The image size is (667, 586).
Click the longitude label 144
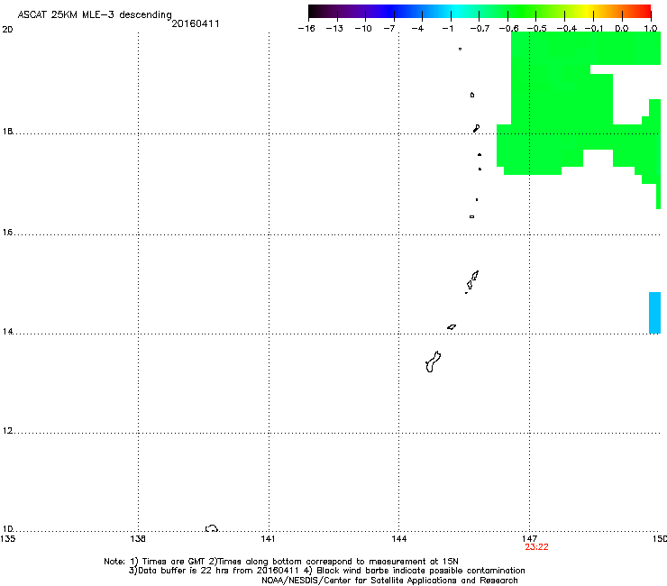click(x=398, y=539)
